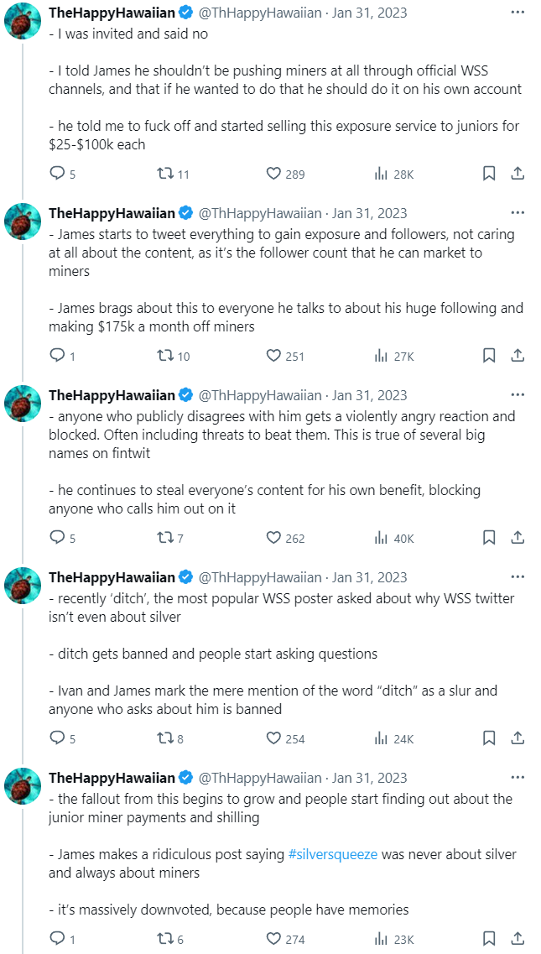Share the tweet with 24K views

[518, 738]
